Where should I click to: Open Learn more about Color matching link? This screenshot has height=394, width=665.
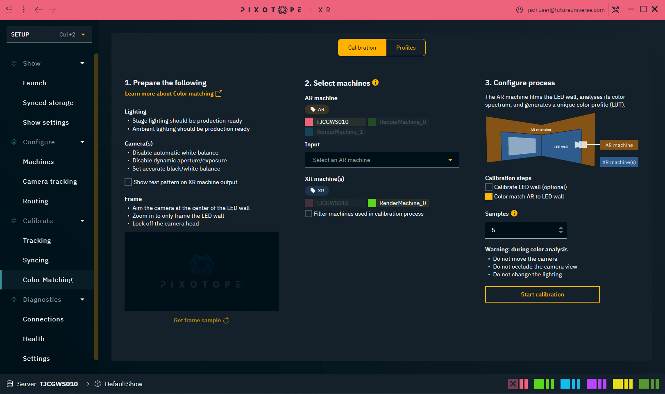(169, 93)
